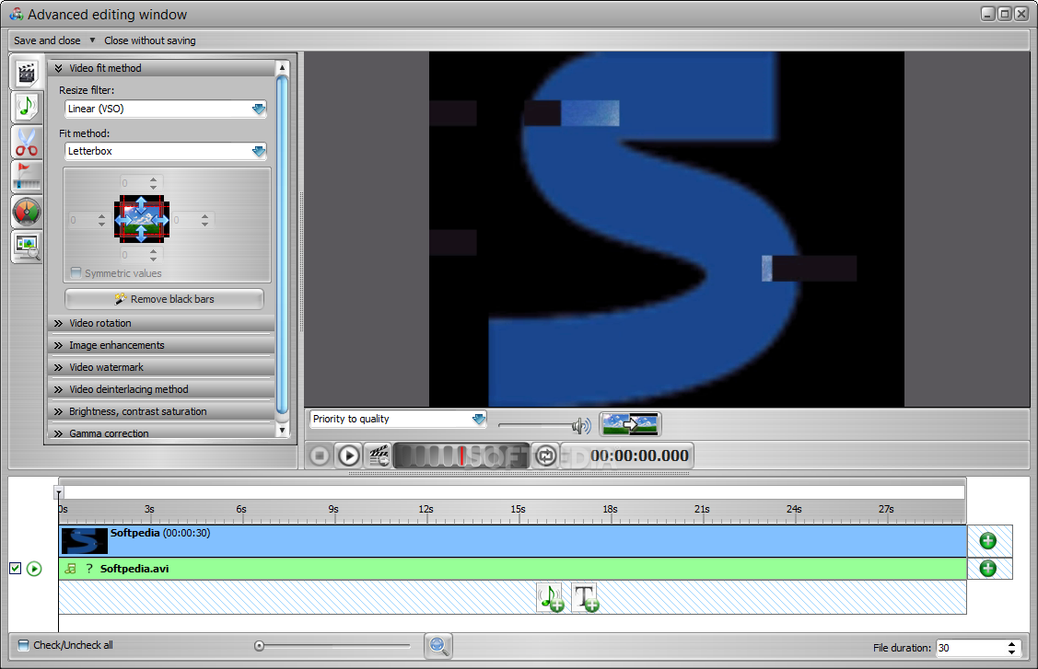This screenshot has height=669, width=1038.
Task: Click the File duration input field
Action: pyautogui.click(x=970, y=648)
